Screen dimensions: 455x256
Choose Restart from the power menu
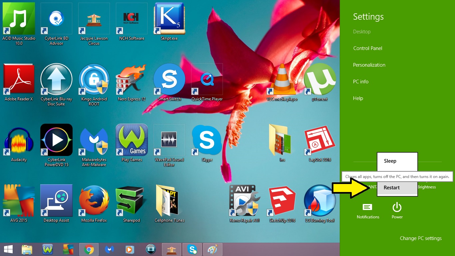point(397,188)
